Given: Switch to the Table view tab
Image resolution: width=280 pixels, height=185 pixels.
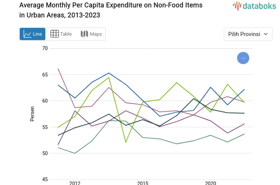Looking at the screenshot, I should (x=66, y=34).
